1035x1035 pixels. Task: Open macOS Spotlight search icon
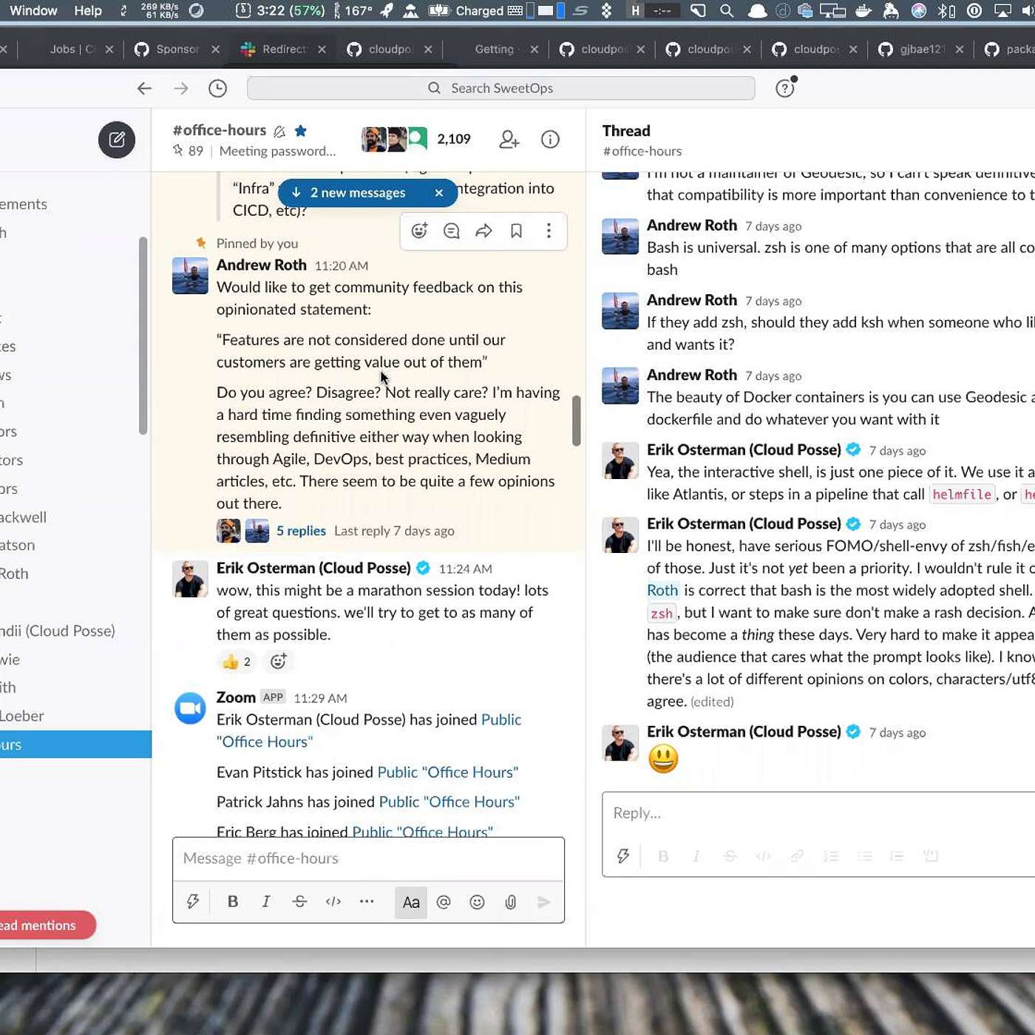[x=727, y=10]
